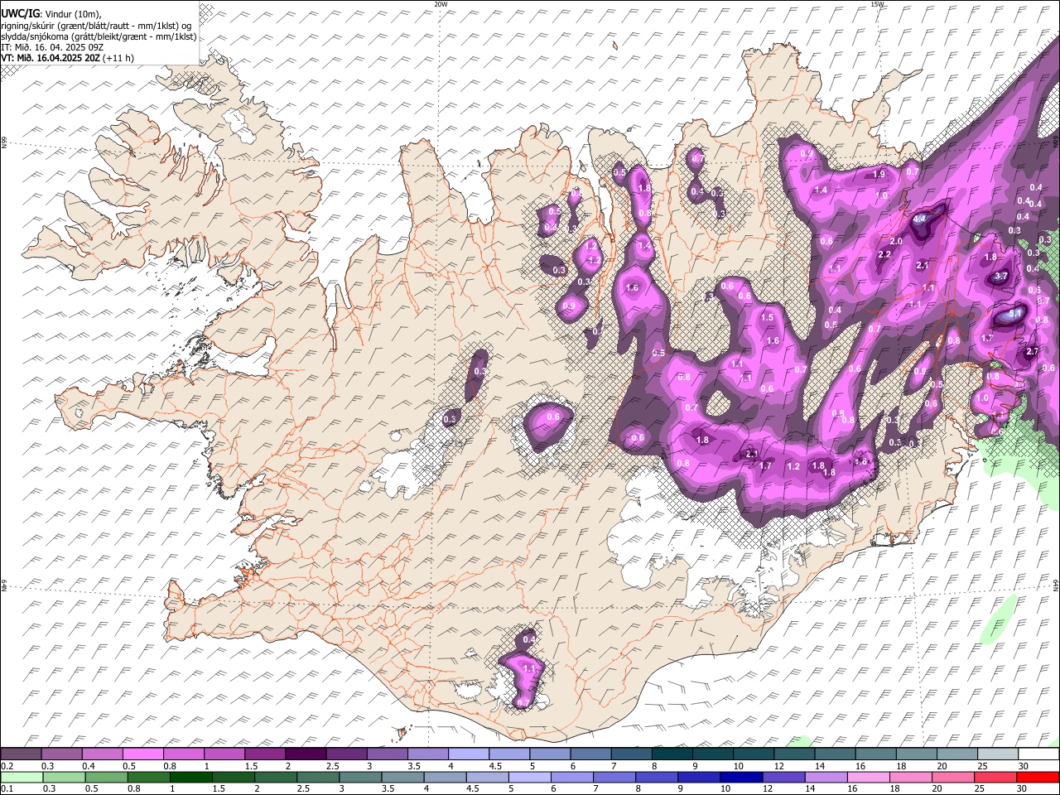Click the 'VT: Mið. 16.04.2025 20Z' valid time line
This screenshot has width=1060, height=795.
51,58
